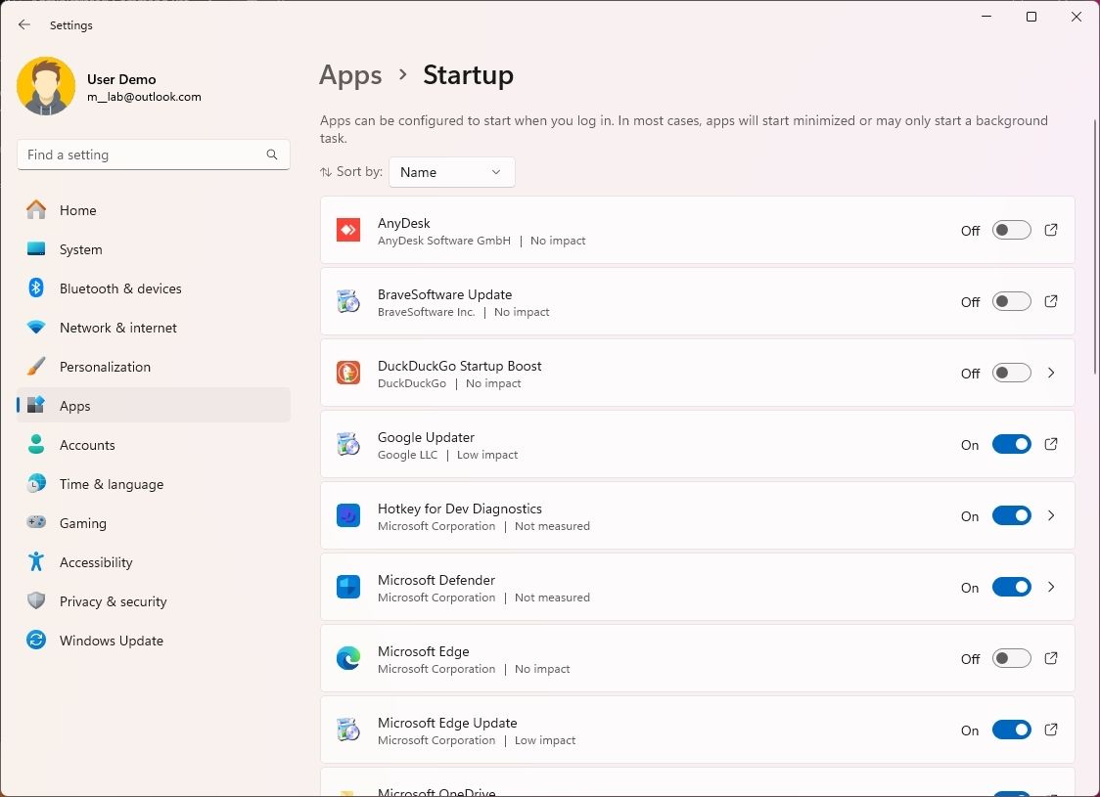Go to Privacy & security settings
Screen dimensions: 1100x797
(113, 601)
